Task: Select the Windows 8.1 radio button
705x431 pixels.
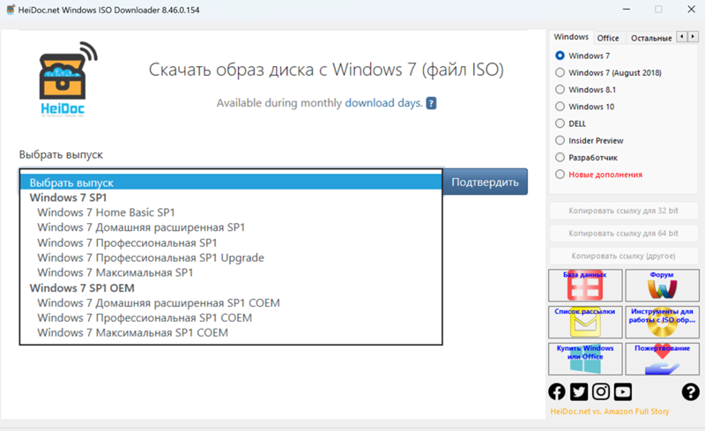Action: coord(560,90)
